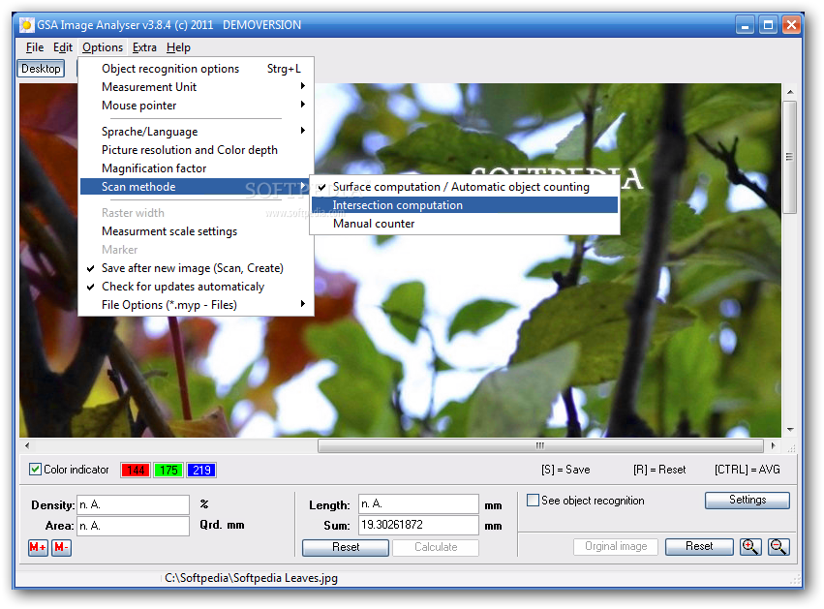Choose Intersection computation scan method
The height and width of the screenshot is (609, 824).
click(x=465, y=205)
